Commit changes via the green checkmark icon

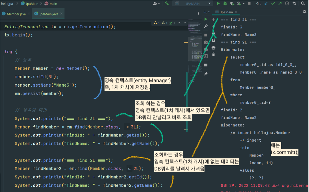coord(273,4)
